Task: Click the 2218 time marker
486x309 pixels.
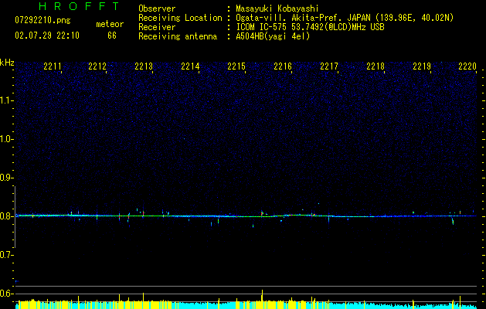Action: tap(376, 66)
